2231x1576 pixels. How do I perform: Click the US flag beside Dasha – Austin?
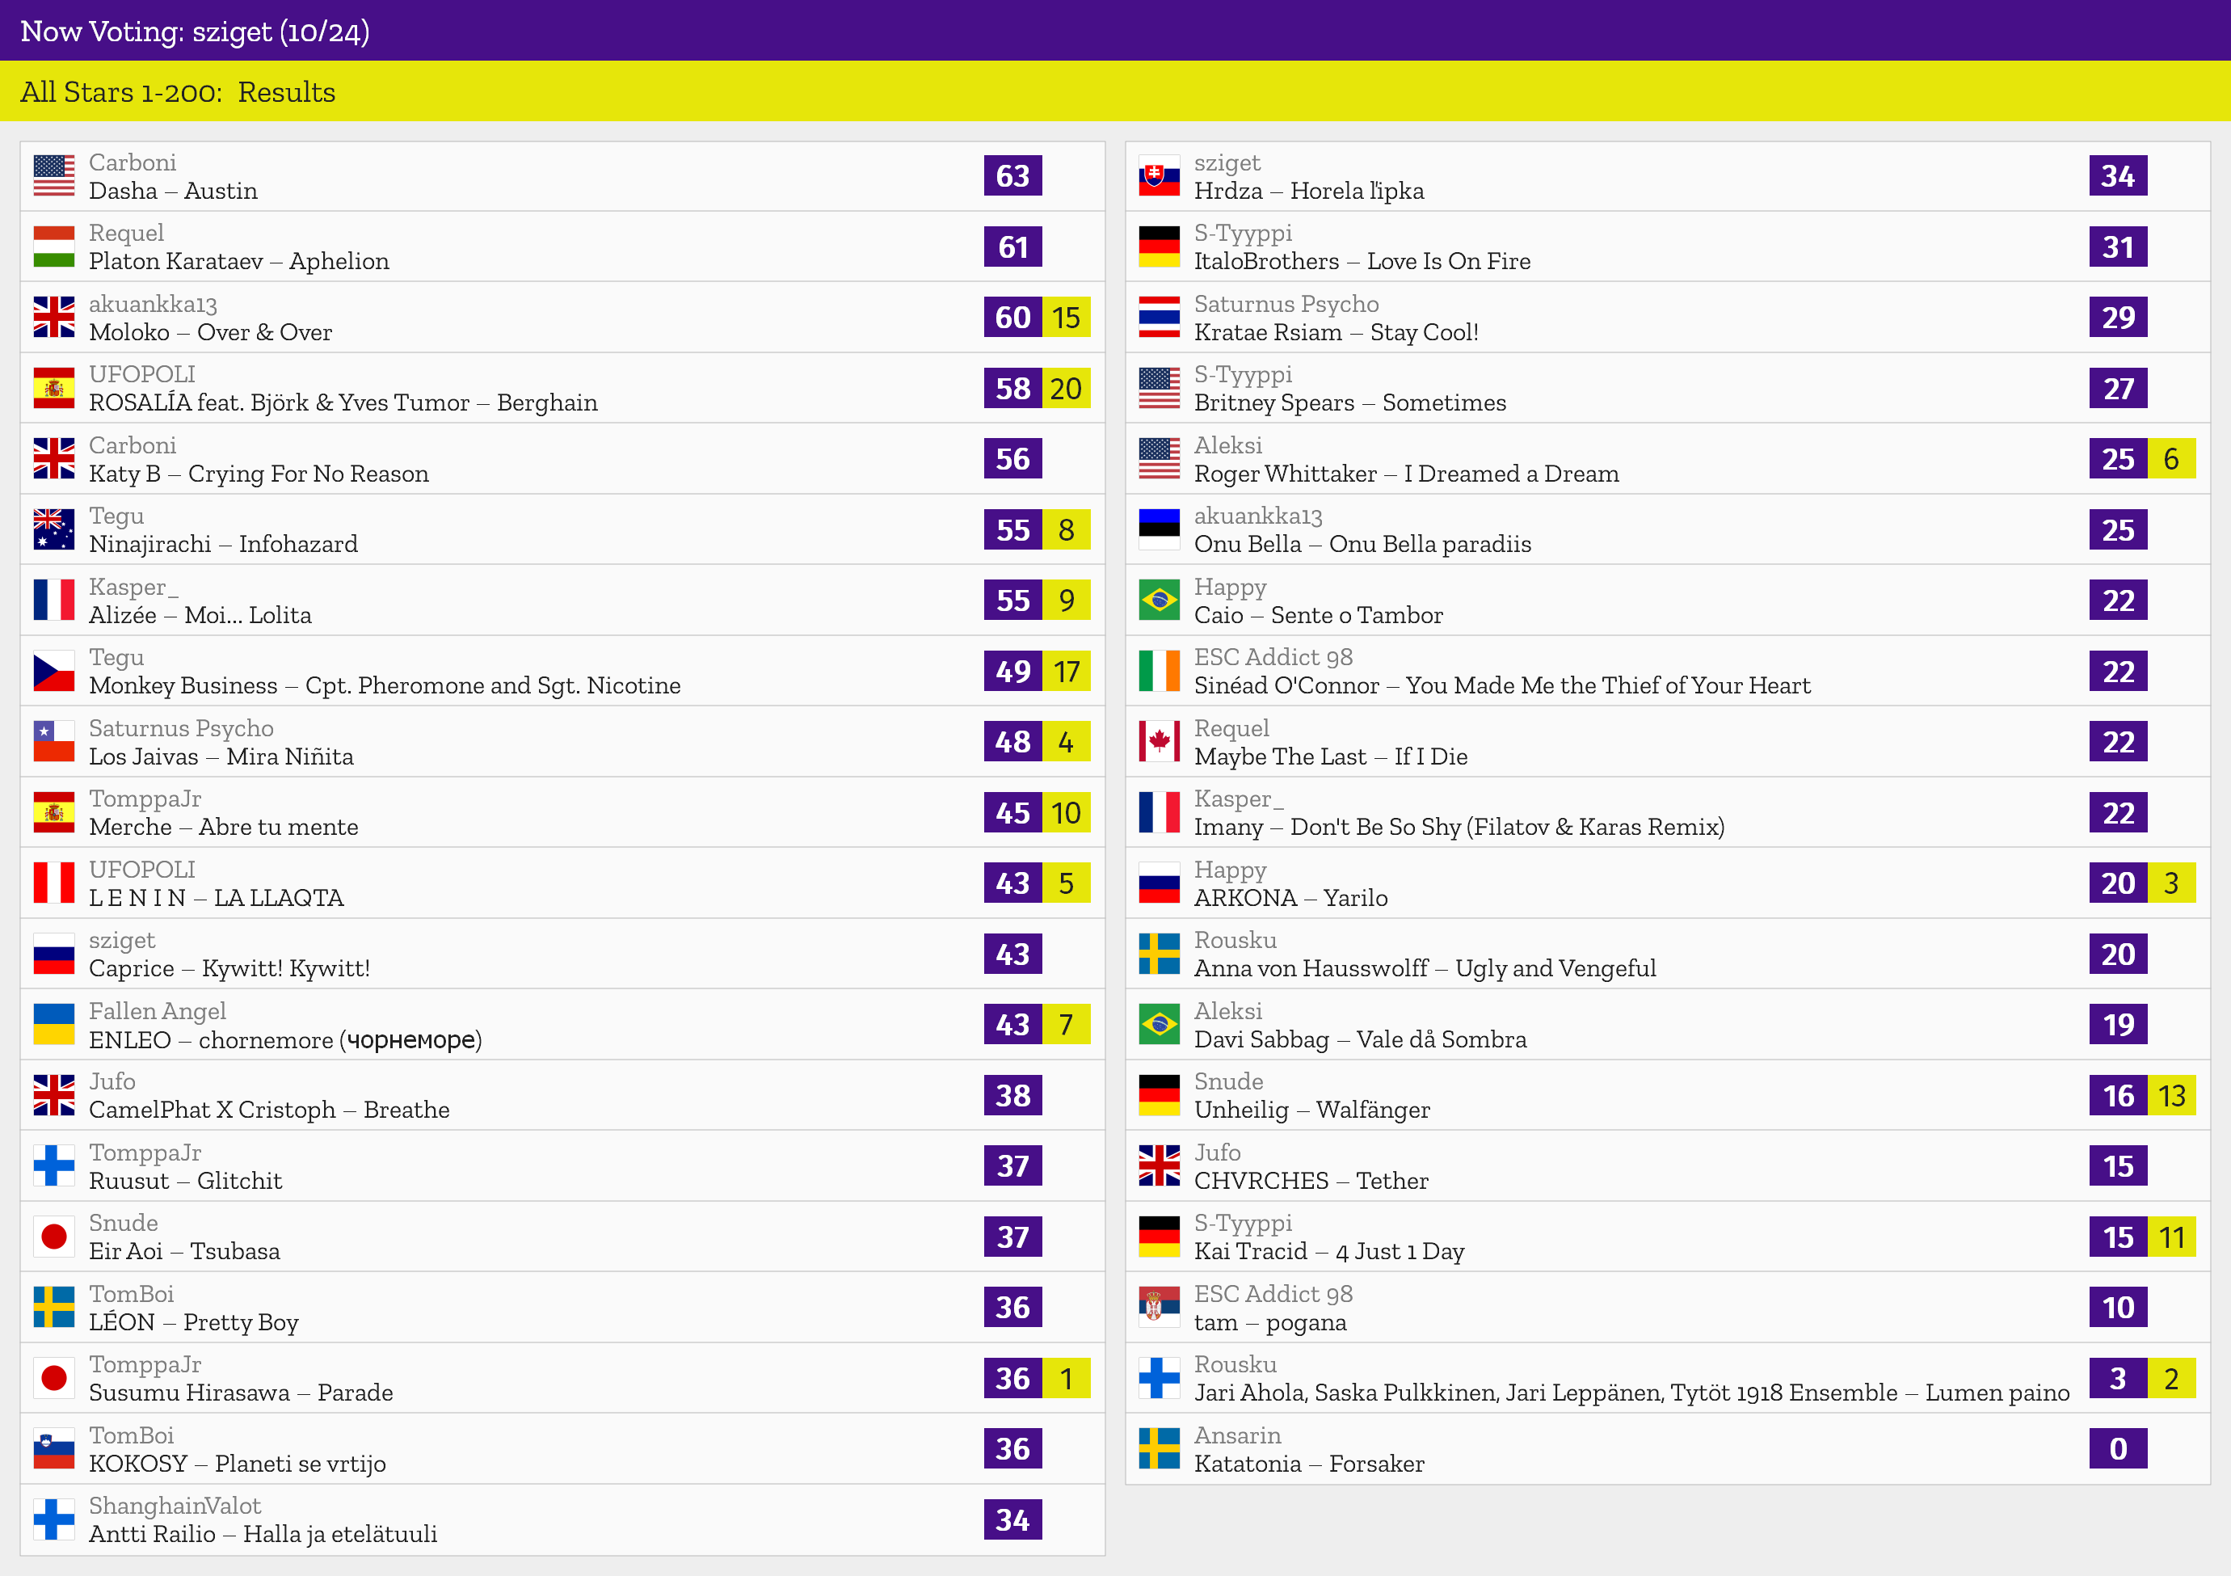pos(53,176)
